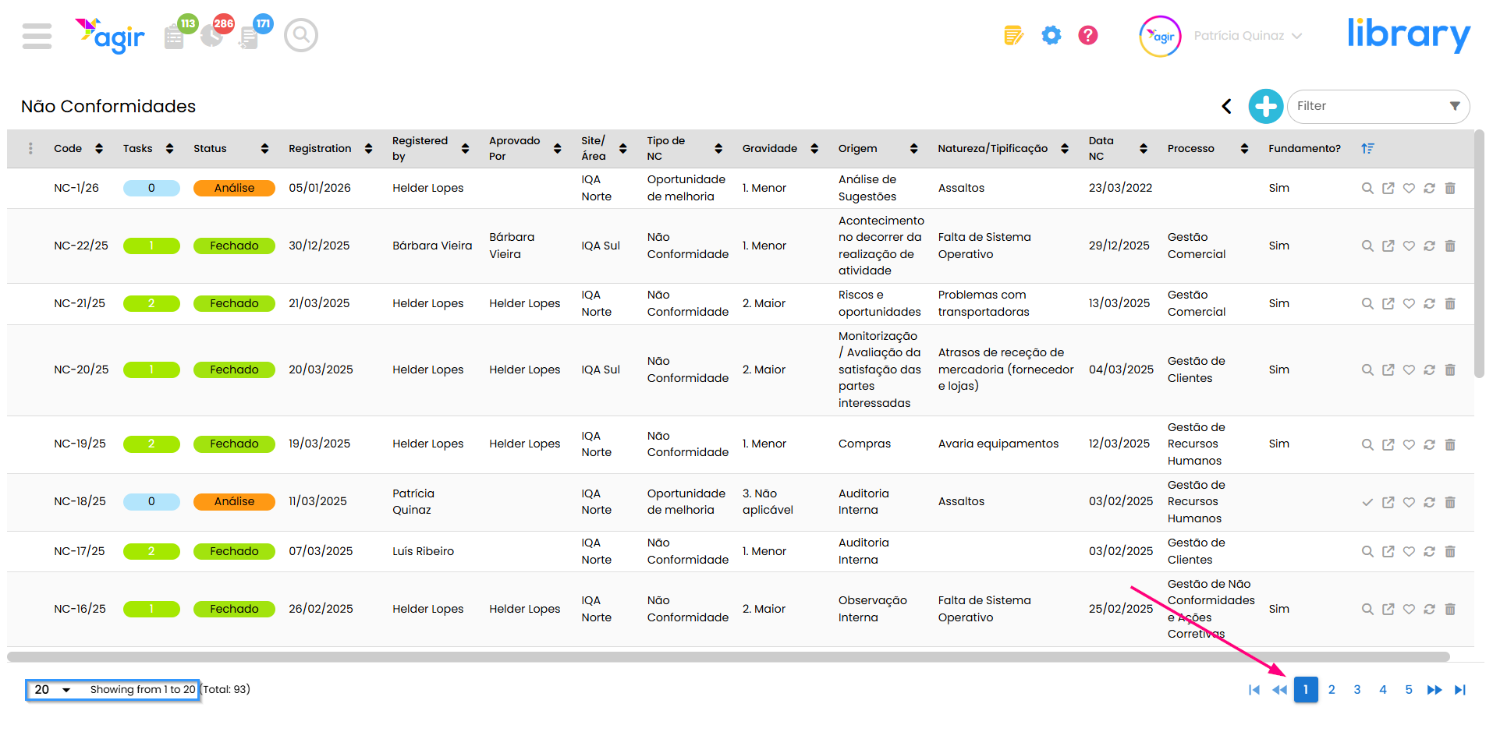Image resolution: width=1493 pixels, height=732 pixels.
Task: Delete NC-1/26 with trash icon
Action: coord(1450,188)
